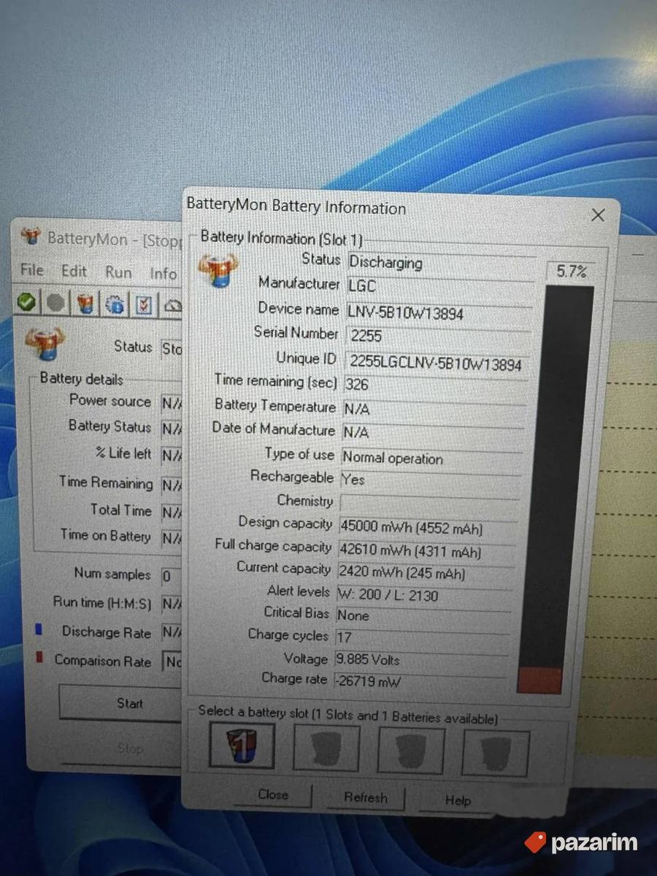Viewport: 657px width, 876px height.
Task: Open the Run menu in BatteryMon
Action: pyautogui.click(x=118, y=272)
